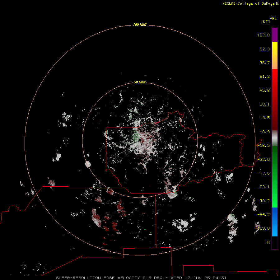Screen dimensions: 280x280
Task: Click the -0.9 value on velocity scale
Action: (265, 132)
